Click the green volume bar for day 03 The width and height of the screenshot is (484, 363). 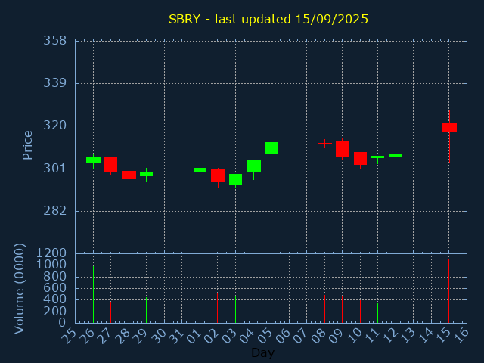(x=235, y=309)
